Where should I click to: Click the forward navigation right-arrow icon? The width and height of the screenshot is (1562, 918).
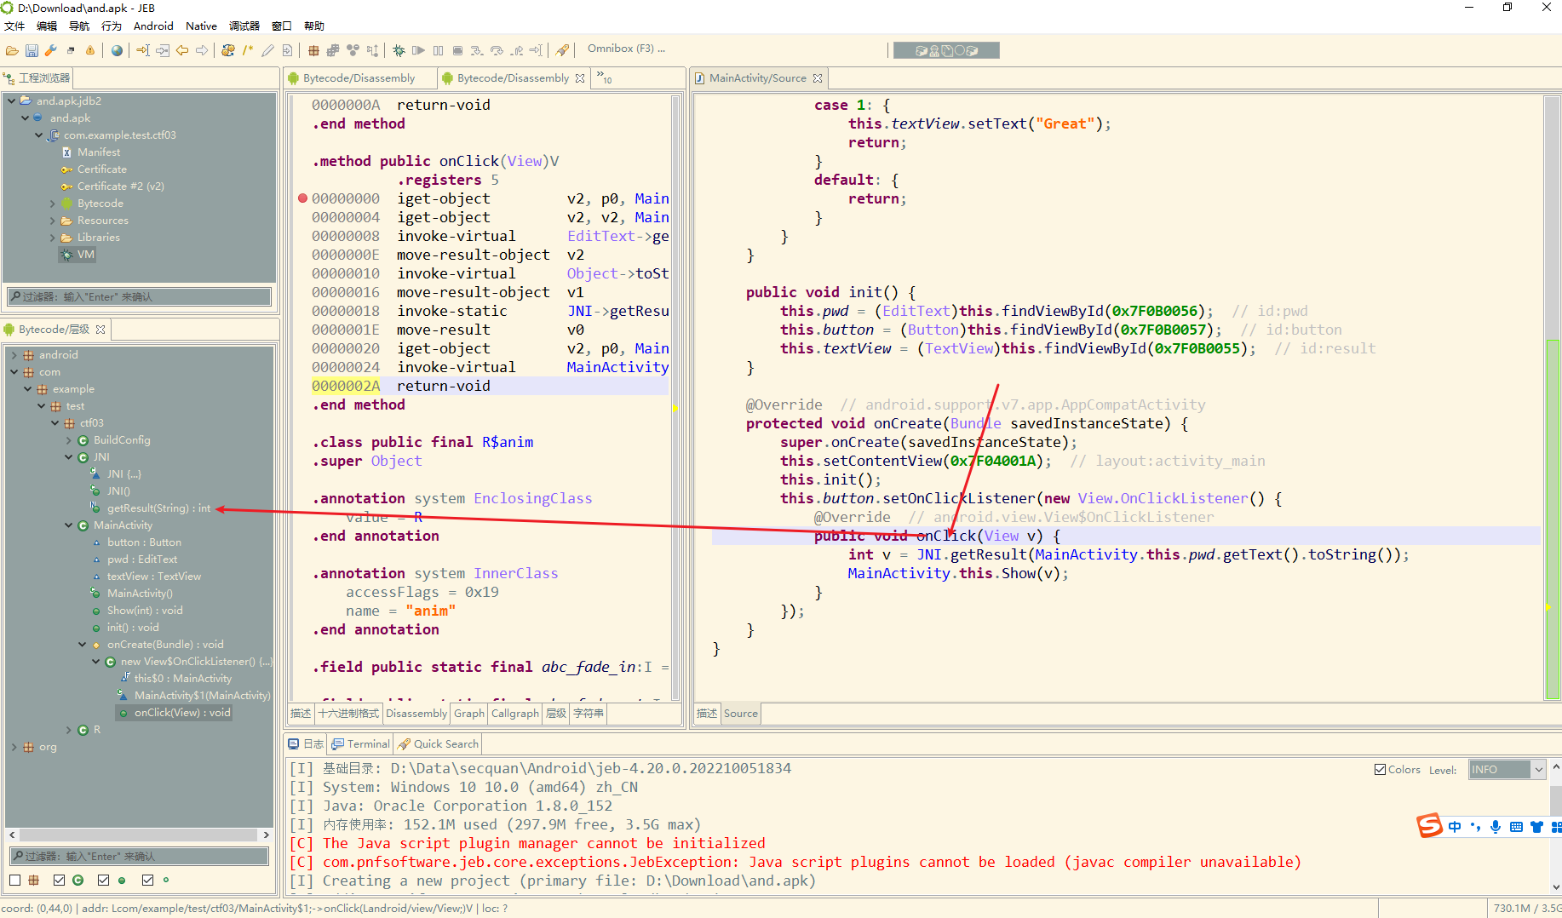pyautogui.click(x=202, y=50)
